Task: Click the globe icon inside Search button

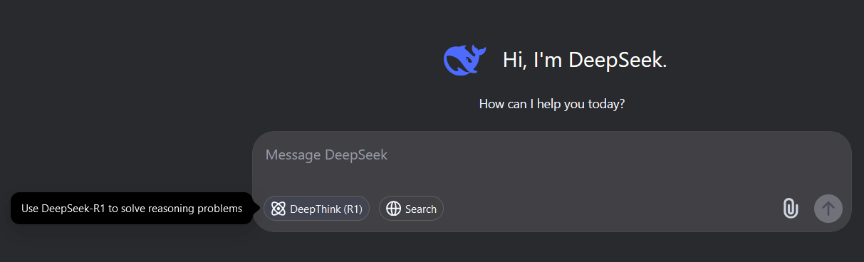Action: point(394,209)
